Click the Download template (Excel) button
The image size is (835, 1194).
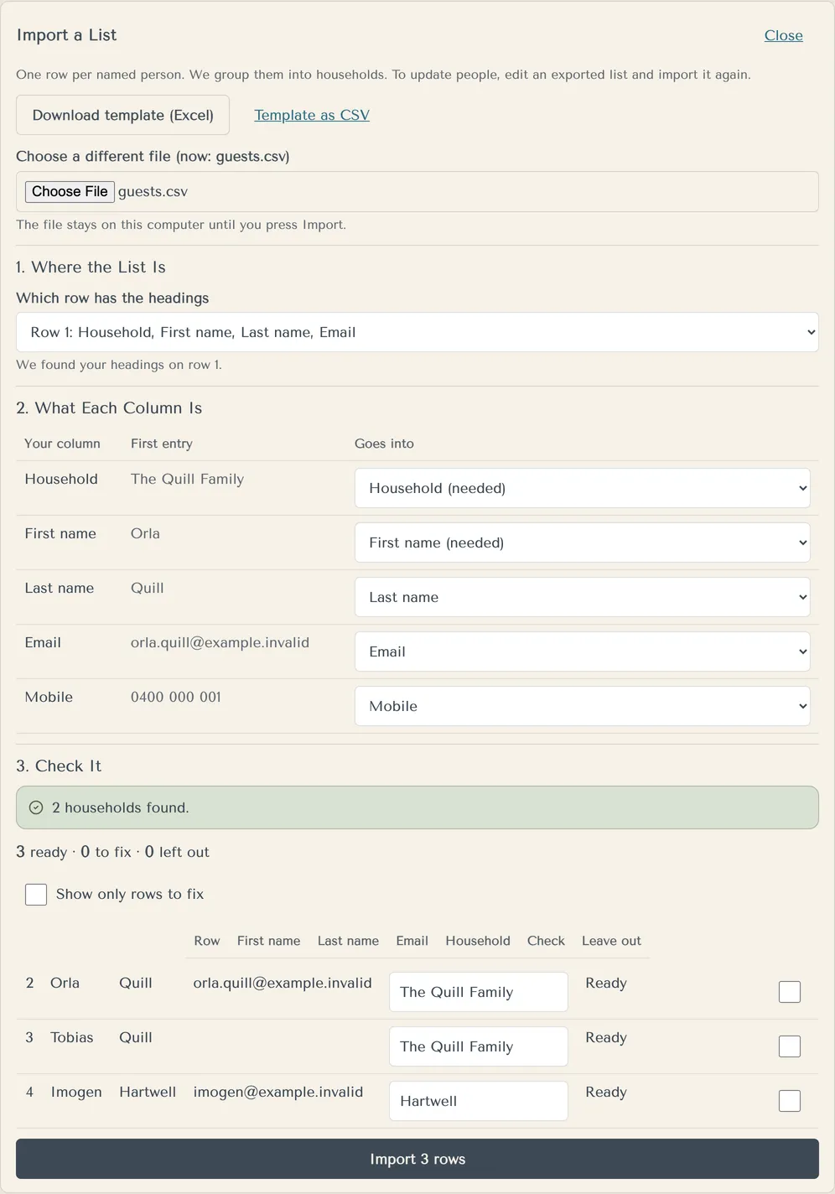click(122, 115)
